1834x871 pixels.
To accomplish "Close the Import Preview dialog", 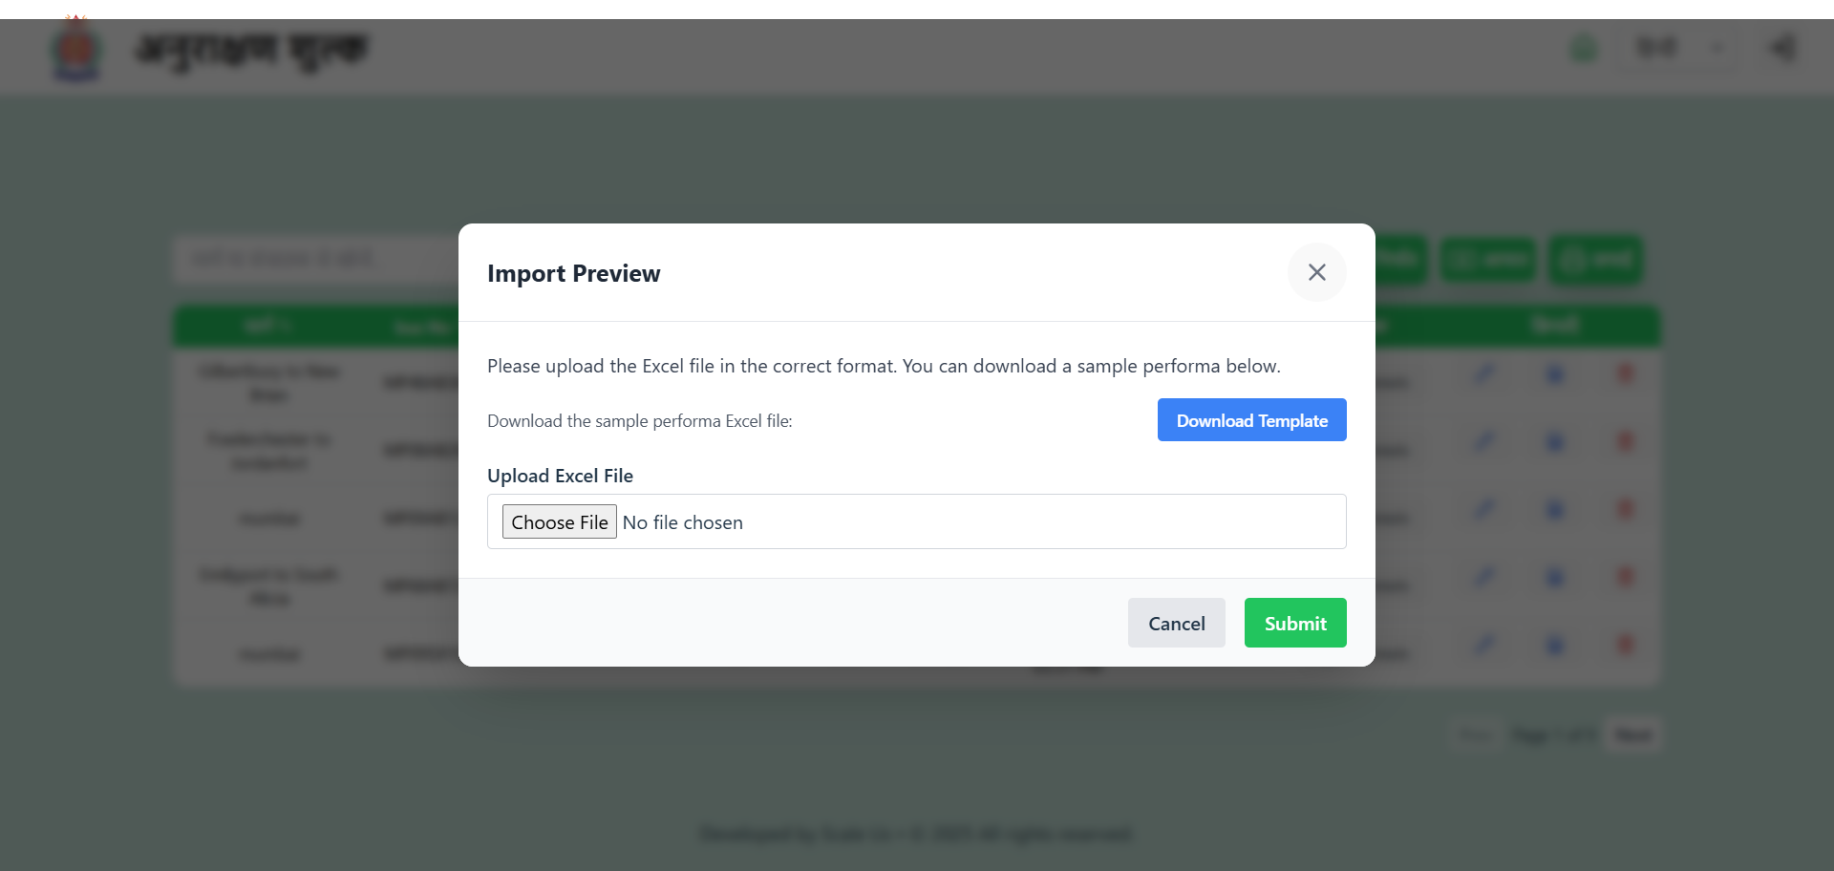I will point(1316,272).
